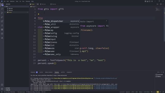
Task: Select the powershell terminal in list
Action: pos(159,75)
